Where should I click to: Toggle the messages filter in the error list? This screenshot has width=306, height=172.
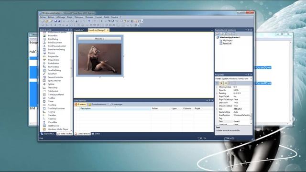click(116, 104)
